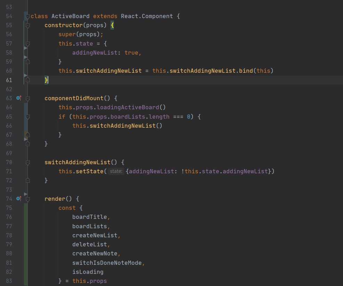Click boardLists on line 77
Image resolution: width=343 pixels, height=286 pixels.
click(x=89, y=226)
